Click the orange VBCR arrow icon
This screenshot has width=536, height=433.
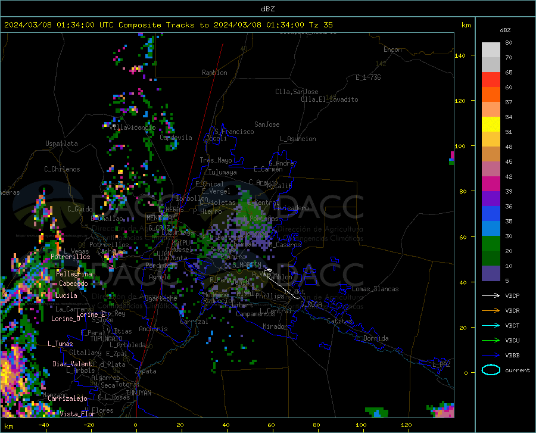point(491,310)
